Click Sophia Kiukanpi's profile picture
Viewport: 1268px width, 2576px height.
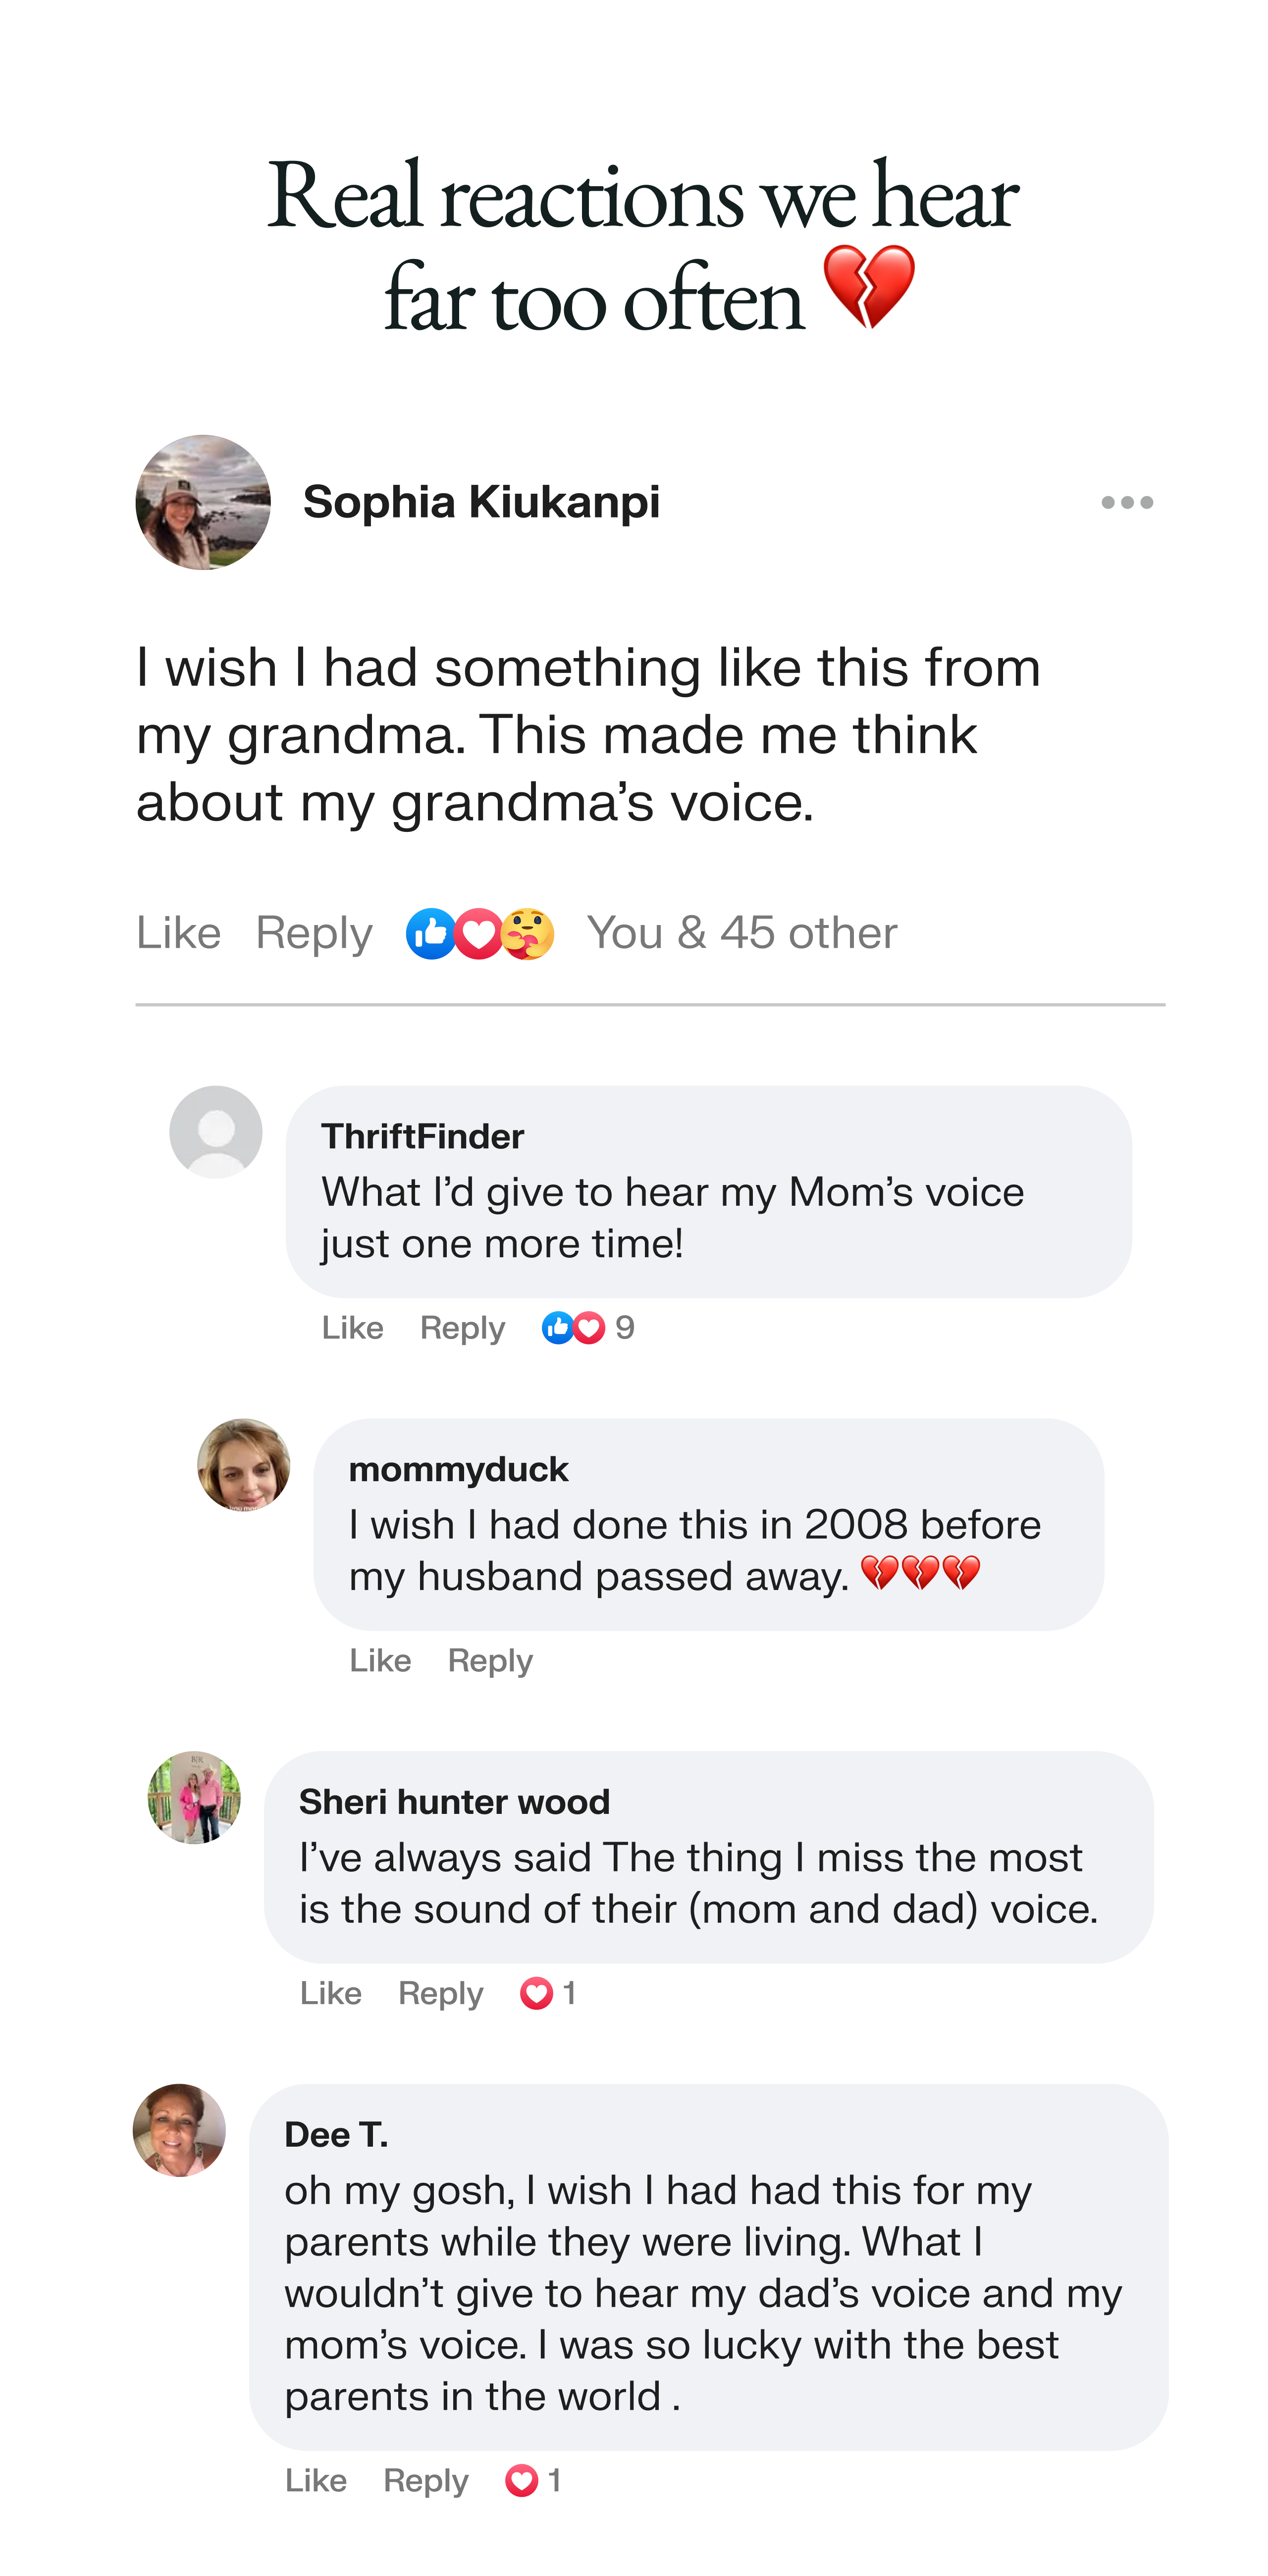203,502
